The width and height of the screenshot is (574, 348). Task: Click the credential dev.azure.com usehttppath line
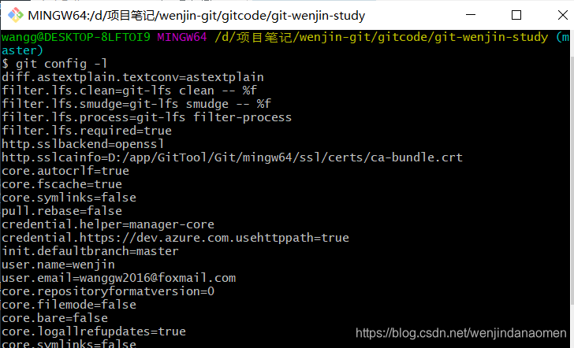[x=175, y=238]
